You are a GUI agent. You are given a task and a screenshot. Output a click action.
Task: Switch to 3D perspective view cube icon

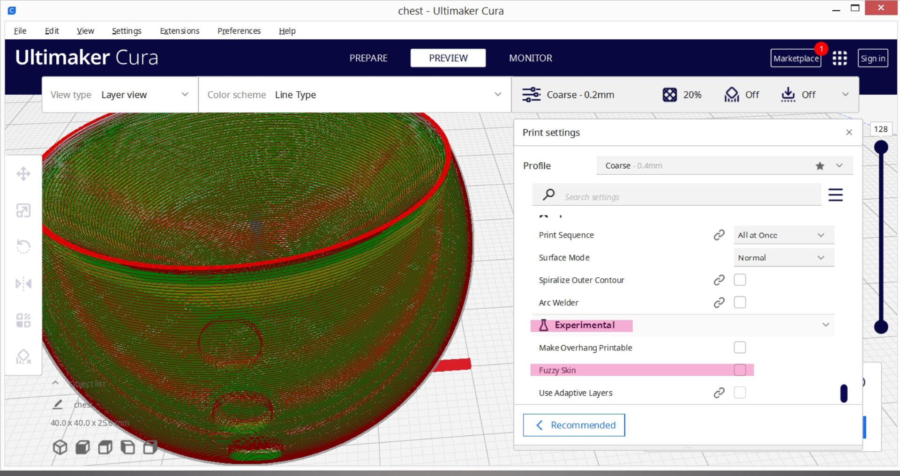pos(60,447)
